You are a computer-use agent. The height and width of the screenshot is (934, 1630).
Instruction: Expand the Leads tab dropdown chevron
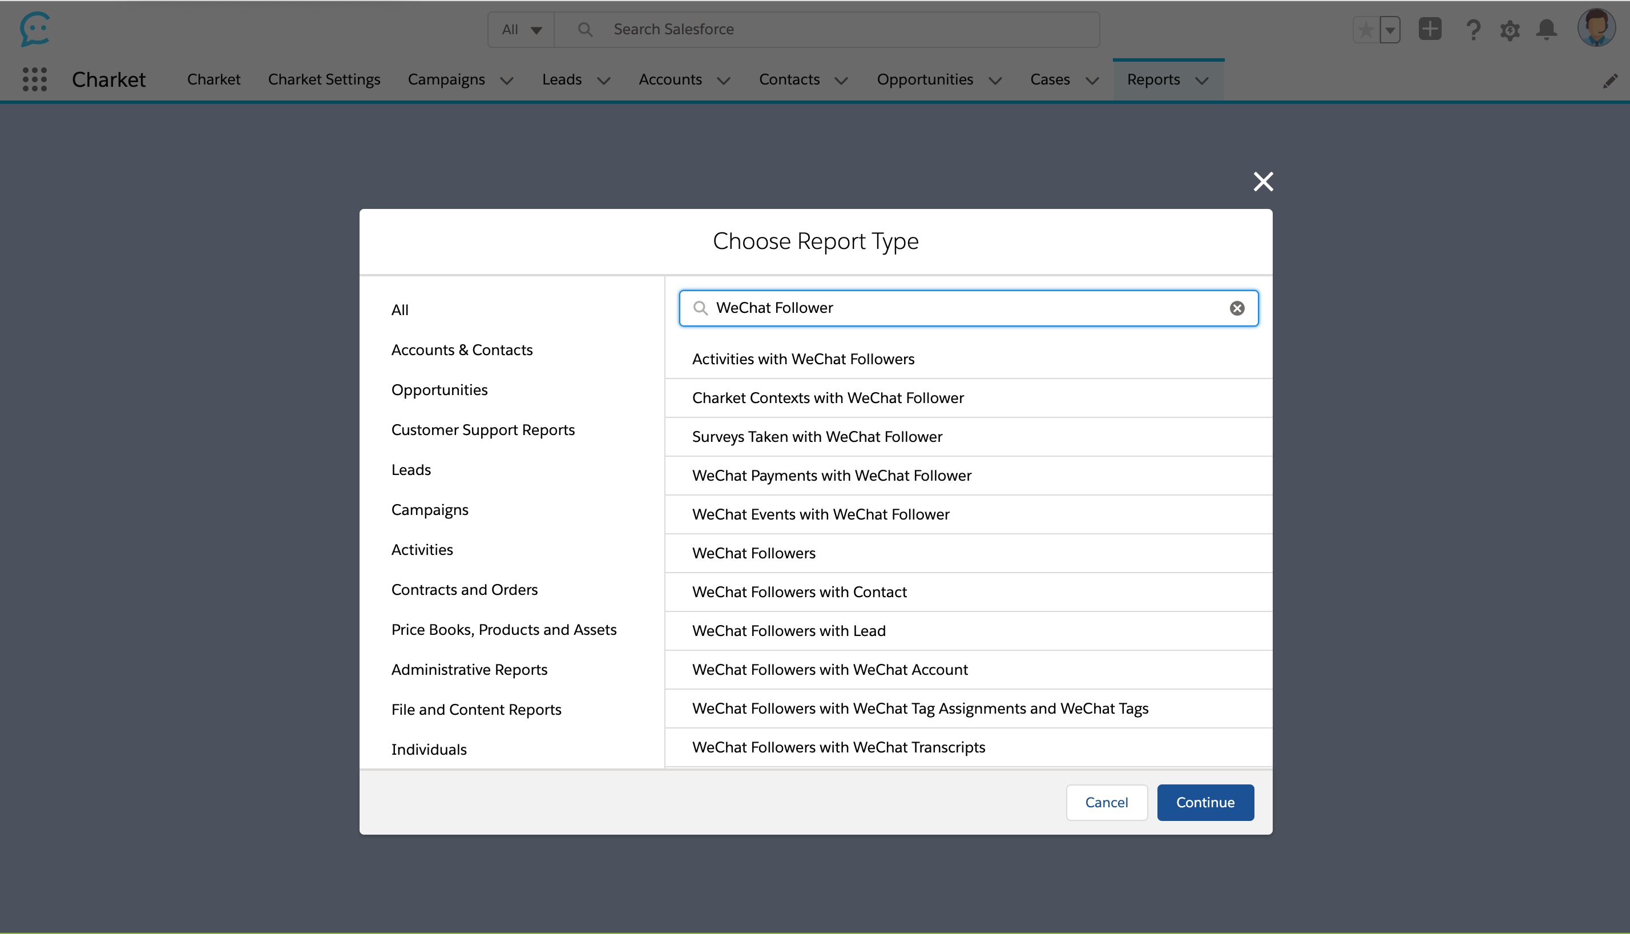603,81
